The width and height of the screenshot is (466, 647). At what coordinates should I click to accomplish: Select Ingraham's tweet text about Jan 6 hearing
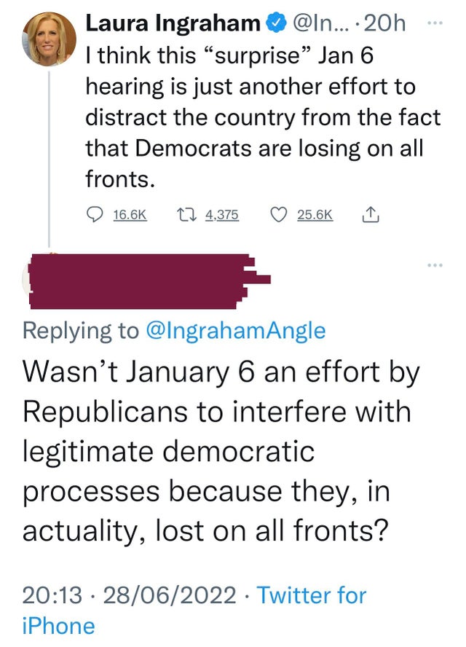click(x=263, y=117)
